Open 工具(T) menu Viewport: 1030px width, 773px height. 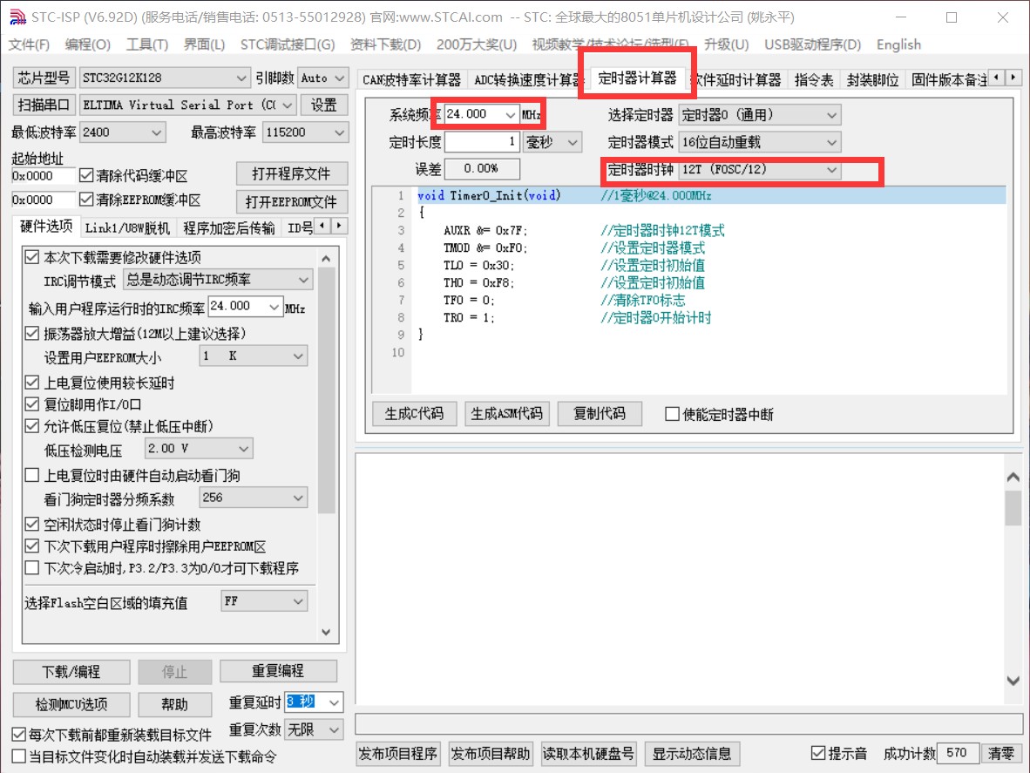coord(147,44)
